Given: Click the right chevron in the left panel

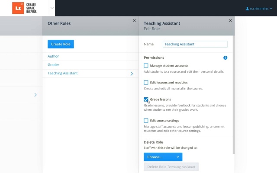Looking at the screenshot, I should point(35,95).
